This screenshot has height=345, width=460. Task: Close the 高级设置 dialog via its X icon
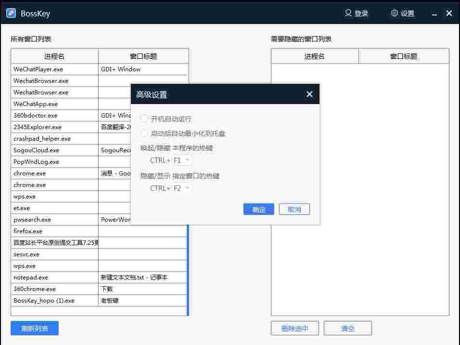pos(309,94)
